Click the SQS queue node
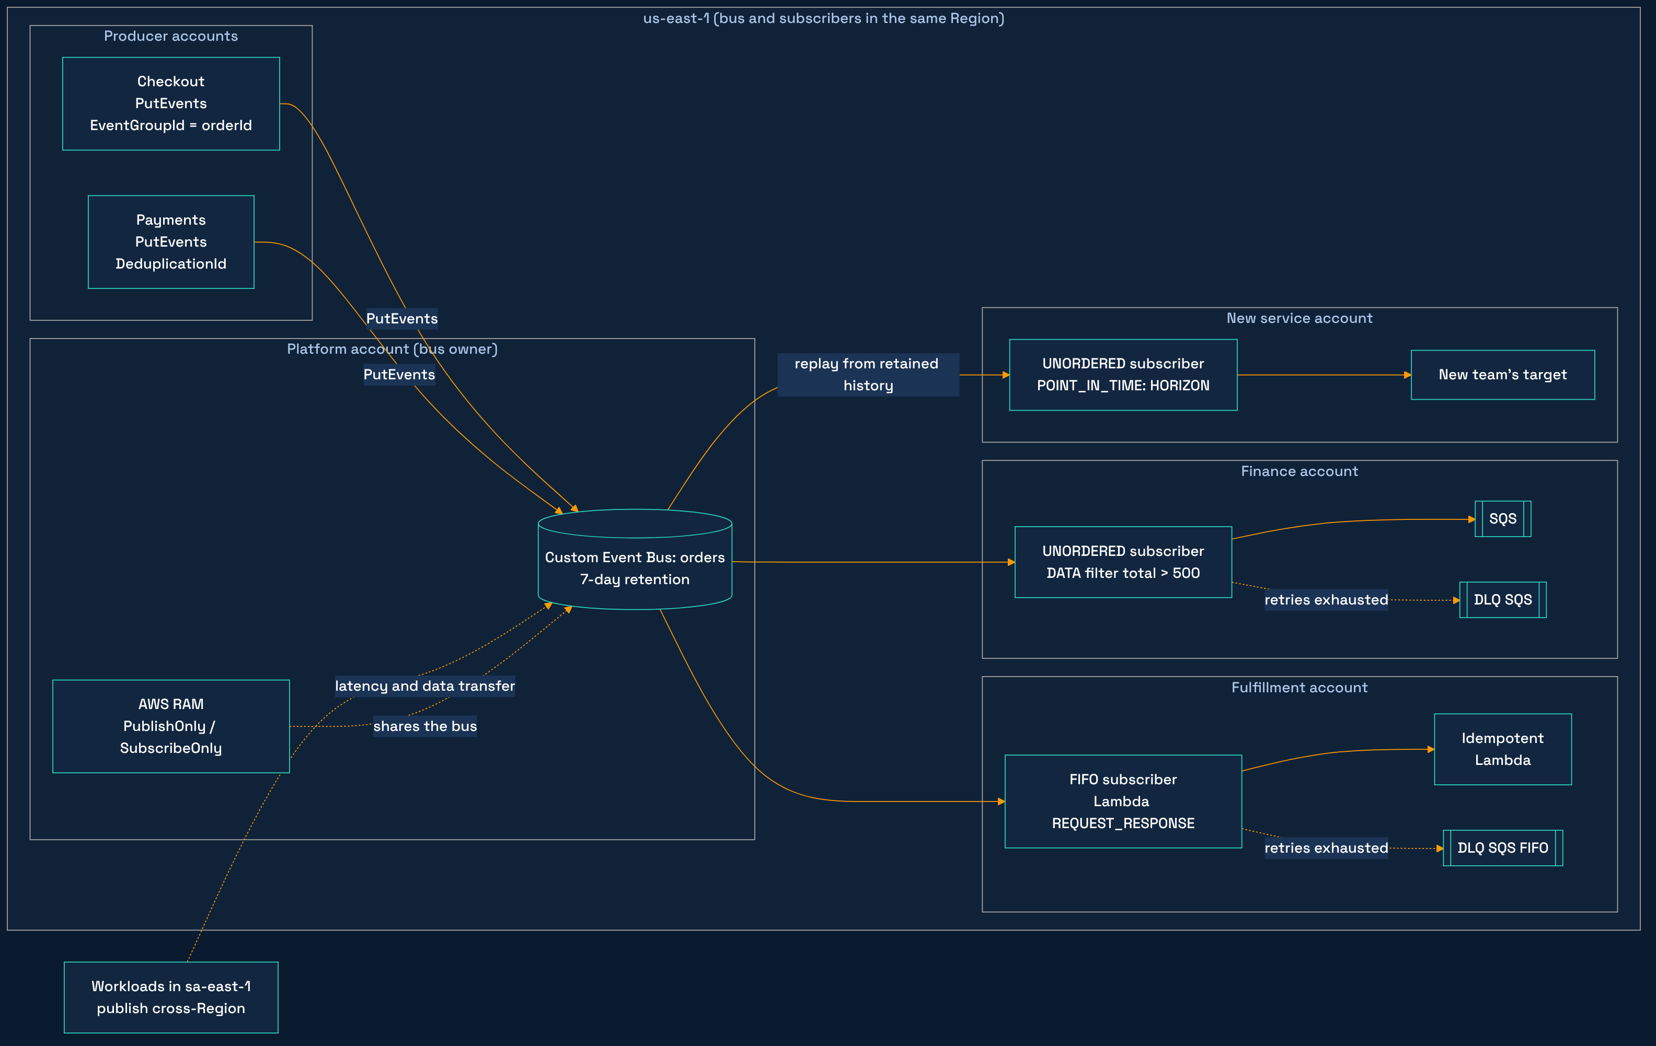 1503,519
